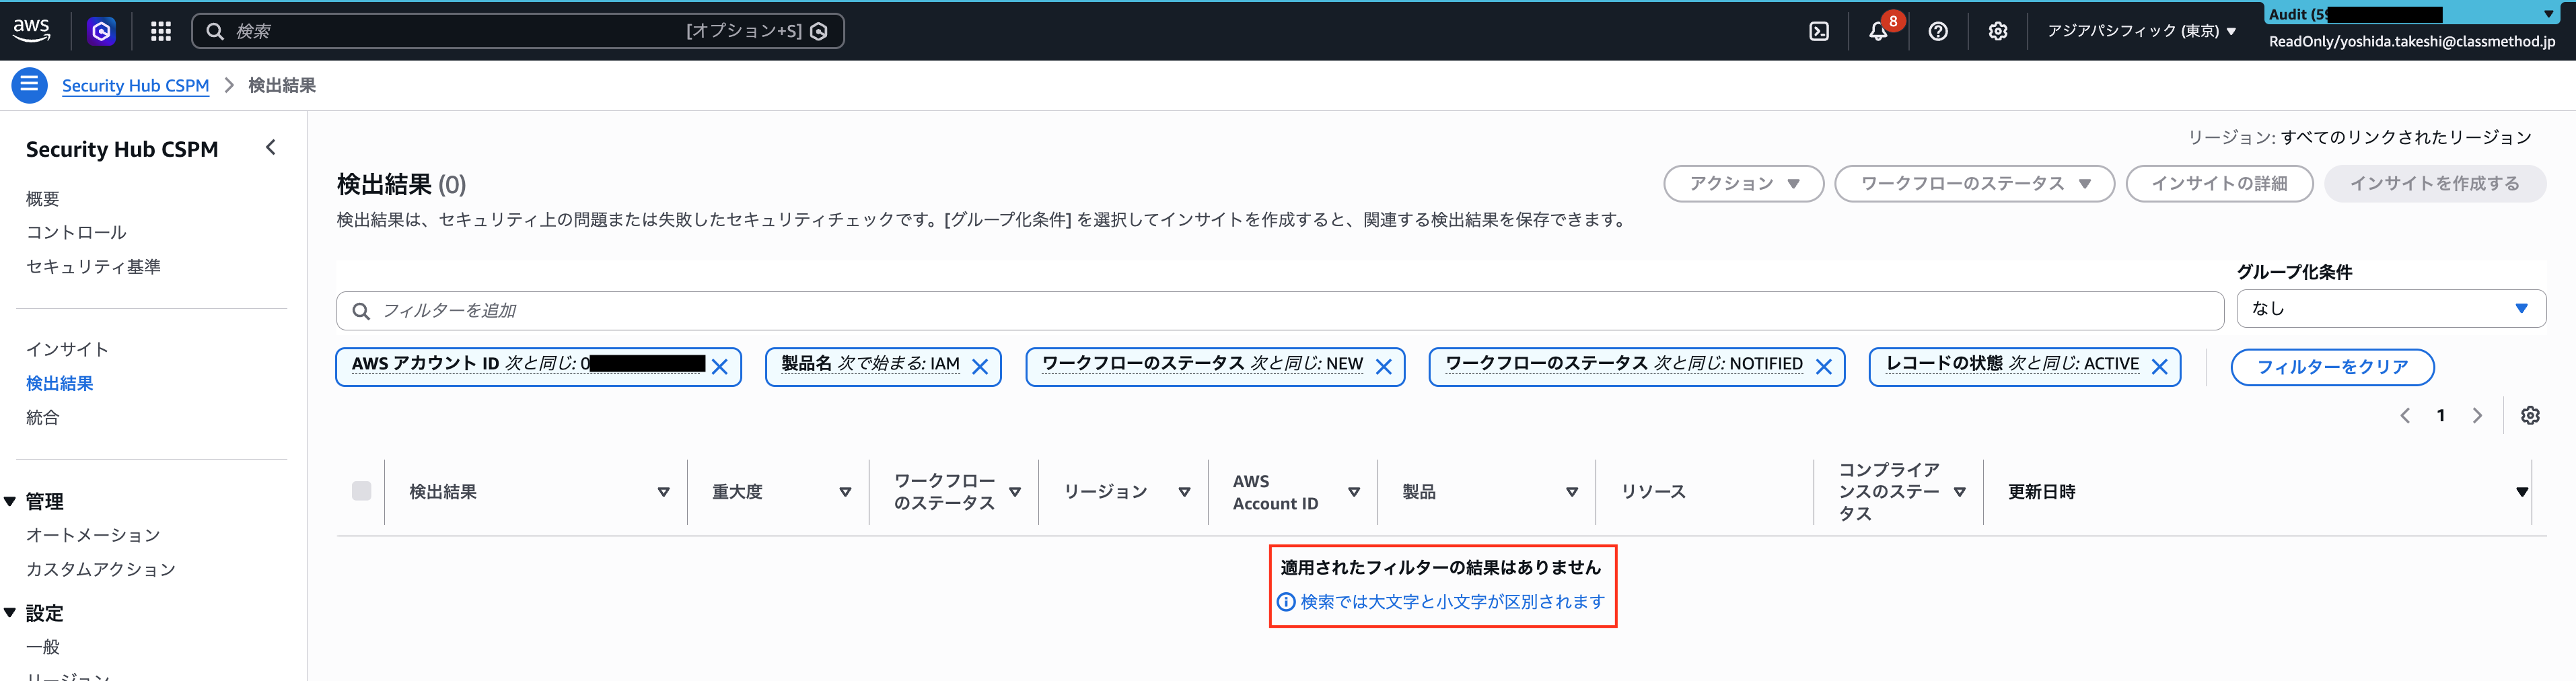The height and width of the screenshot is (681, 2576).
Task: Open オートメーション in the sidebar
Action: click(93, 535)
